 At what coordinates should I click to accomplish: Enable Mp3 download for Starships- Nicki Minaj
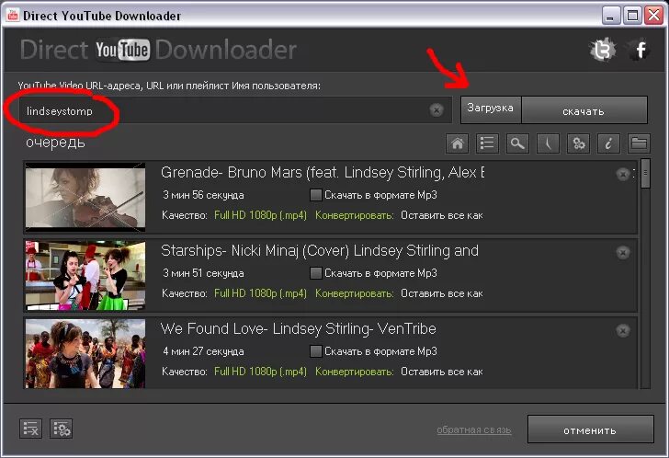pyautogui.click(x=315, y=273)
